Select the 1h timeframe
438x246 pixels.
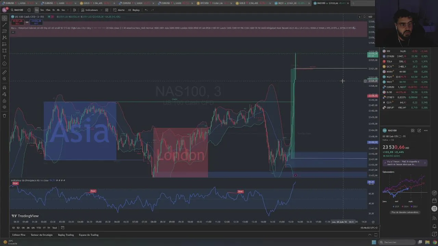point(53,10)
